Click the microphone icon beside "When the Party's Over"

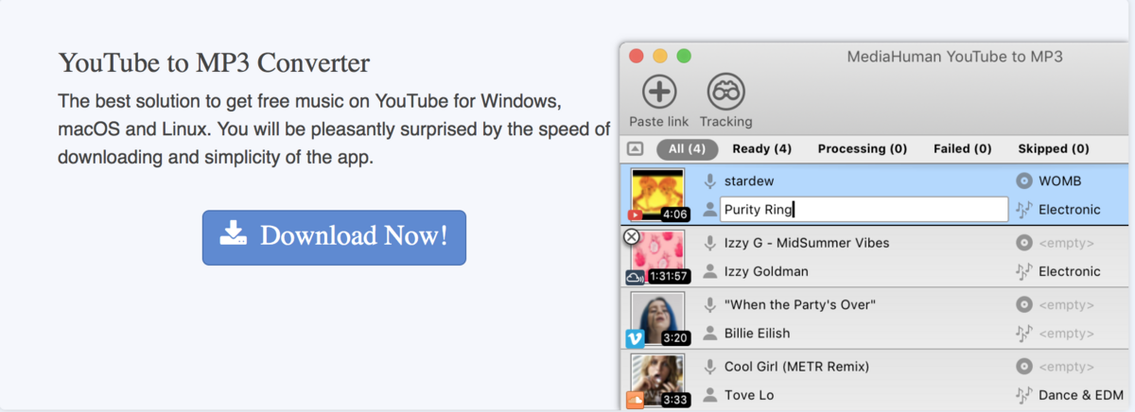[711, 304]
